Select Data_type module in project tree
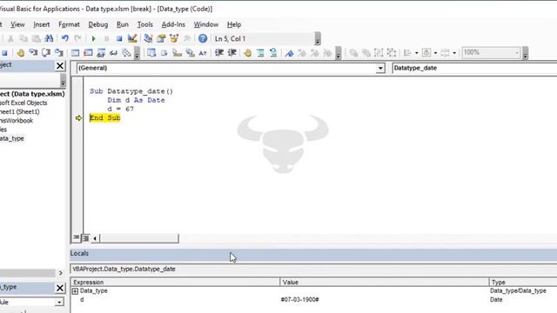Screen dimensions: 557x313 pos(12,138)
